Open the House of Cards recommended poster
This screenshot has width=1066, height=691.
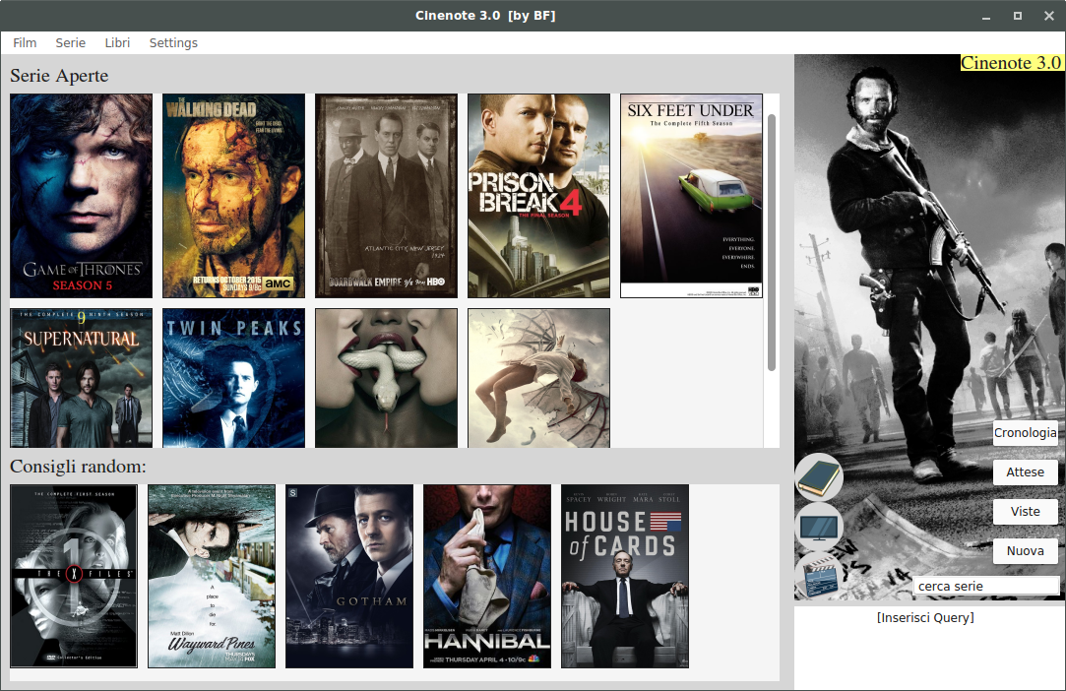click(x=625, y=576)
